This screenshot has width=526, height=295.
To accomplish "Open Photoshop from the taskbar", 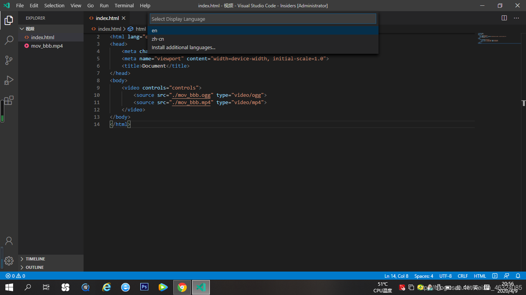I will point(144,287).
